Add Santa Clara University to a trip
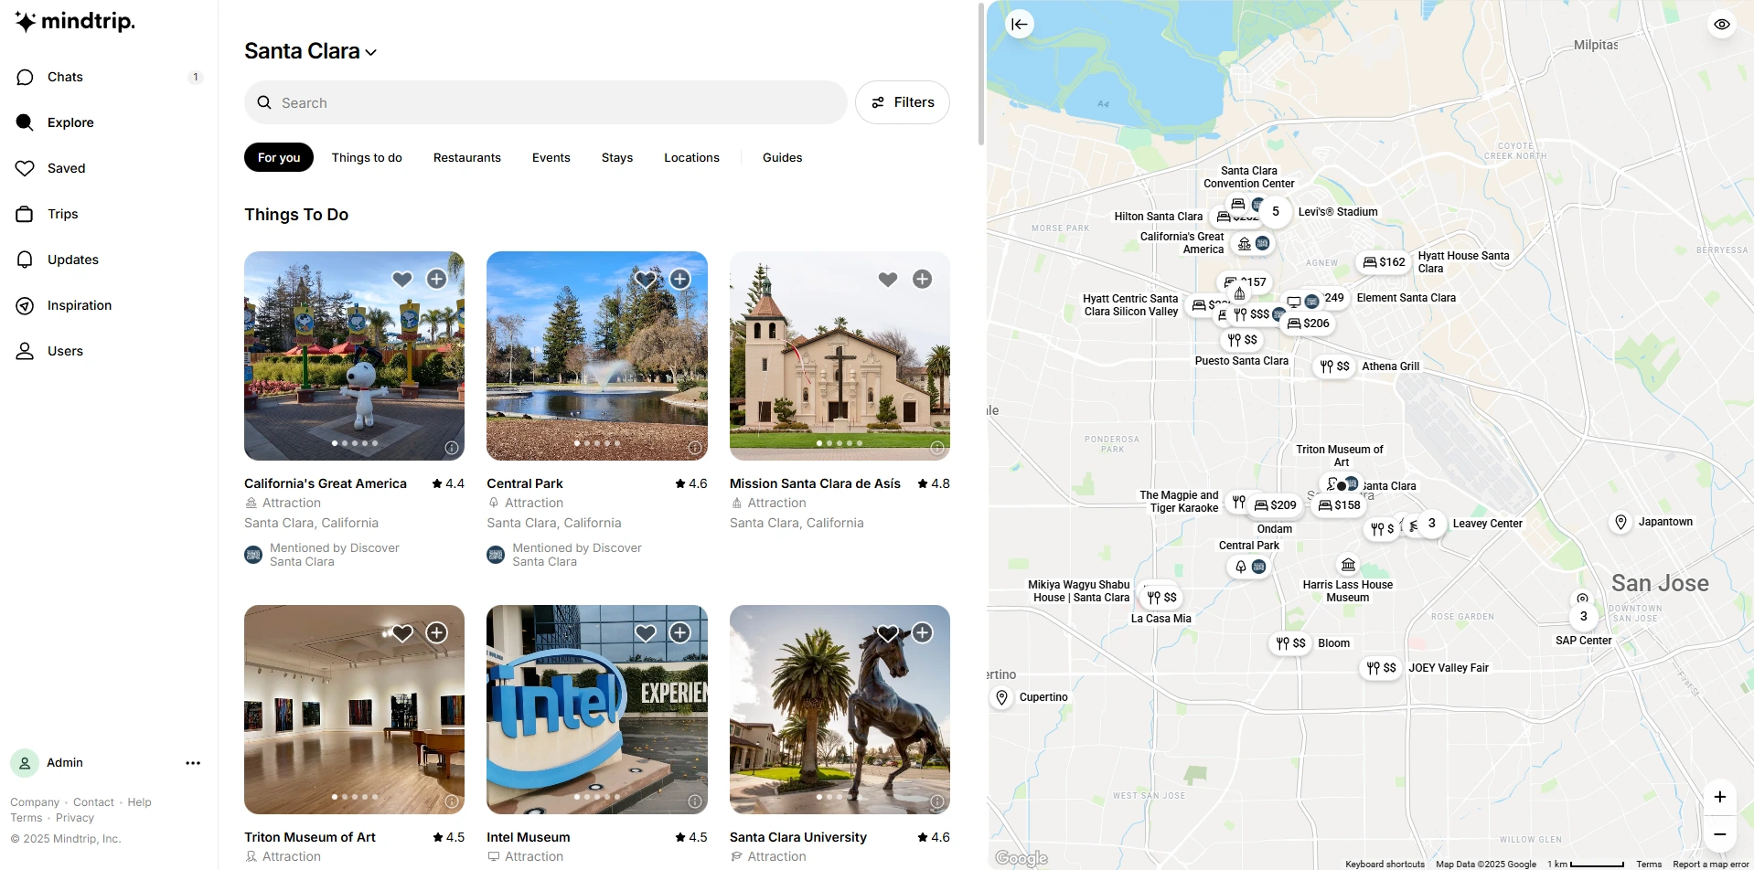1754x870 pixels. coord(923,633)
